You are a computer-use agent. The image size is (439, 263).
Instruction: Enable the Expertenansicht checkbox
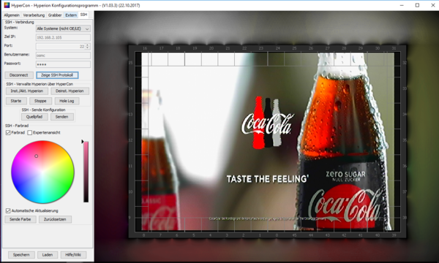(30, 133)
